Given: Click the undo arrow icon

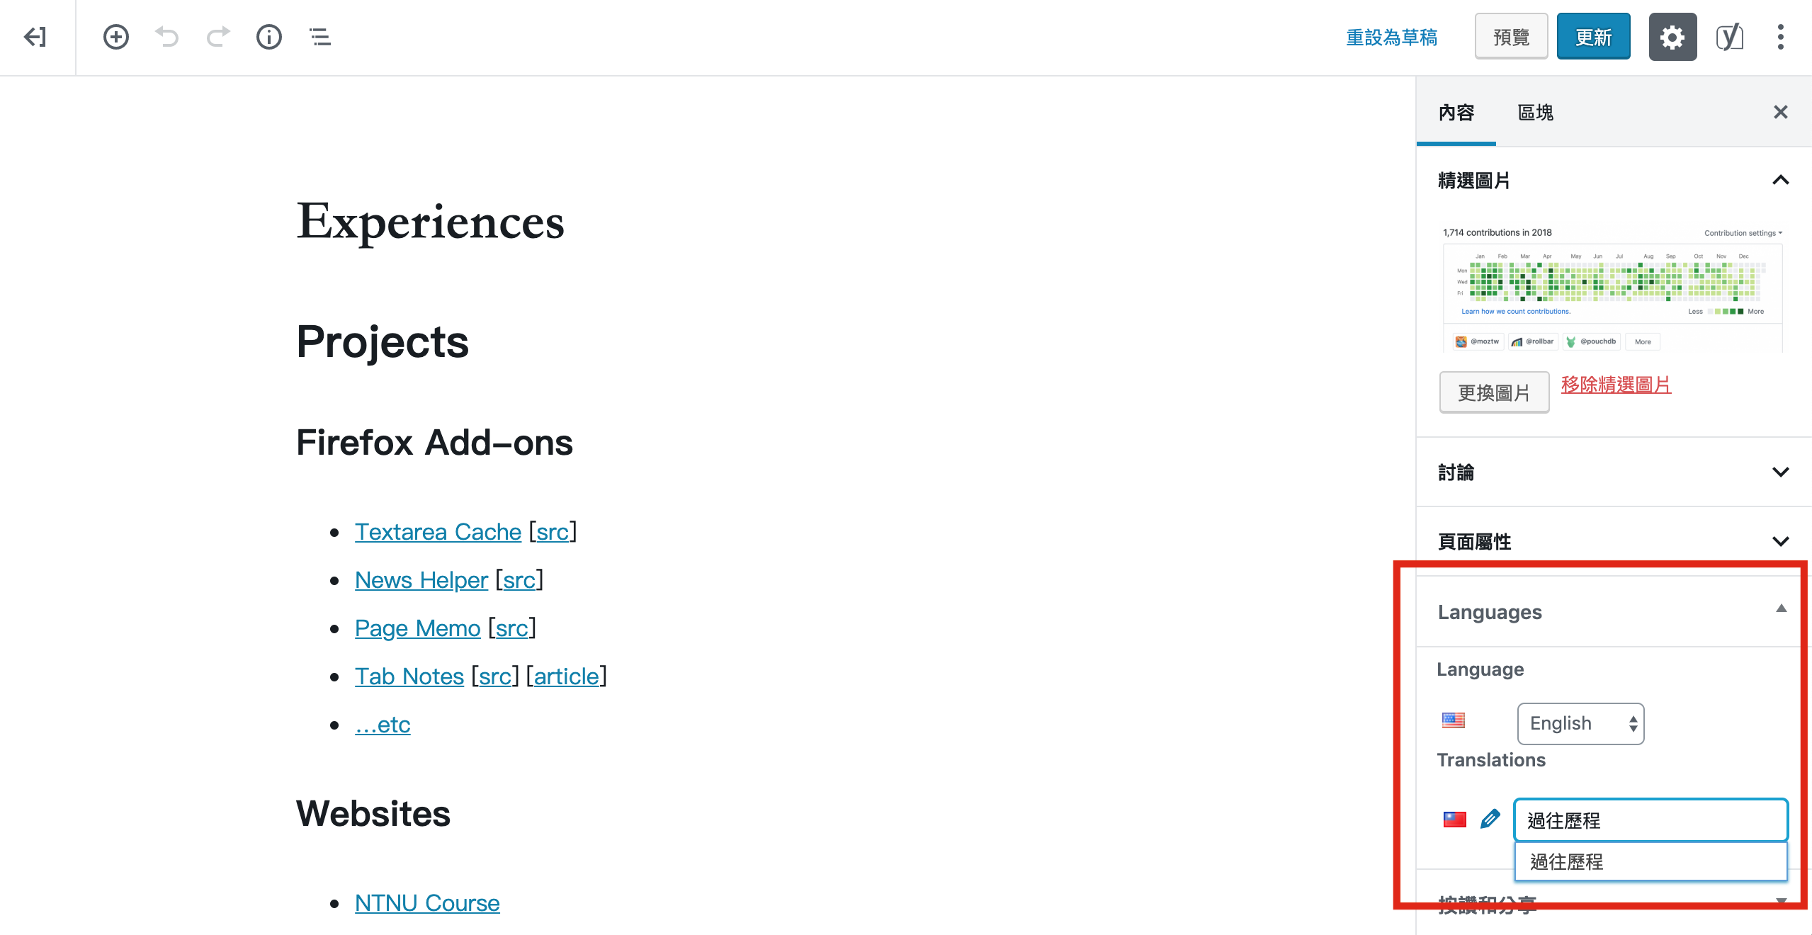Looking at the screenshot, I should 167,37.
